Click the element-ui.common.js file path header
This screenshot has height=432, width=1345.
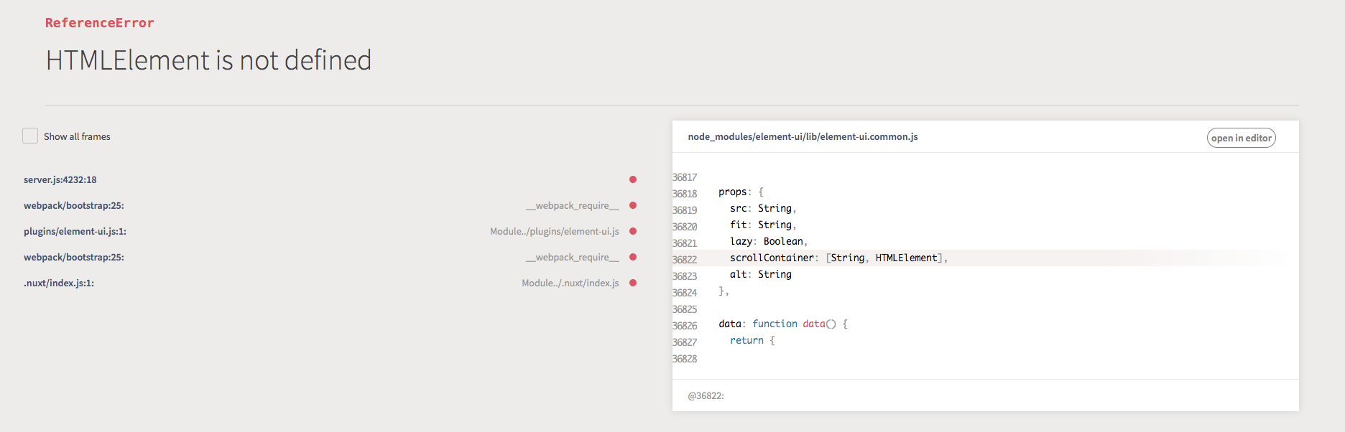(803, 136)
